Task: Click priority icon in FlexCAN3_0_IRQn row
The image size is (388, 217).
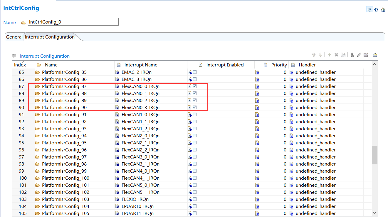Action: [x=257, y=157]
